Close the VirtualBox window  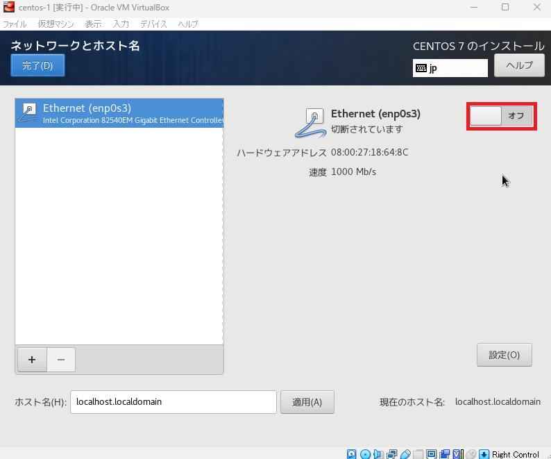pyautogui.click(x=536, y=7)
